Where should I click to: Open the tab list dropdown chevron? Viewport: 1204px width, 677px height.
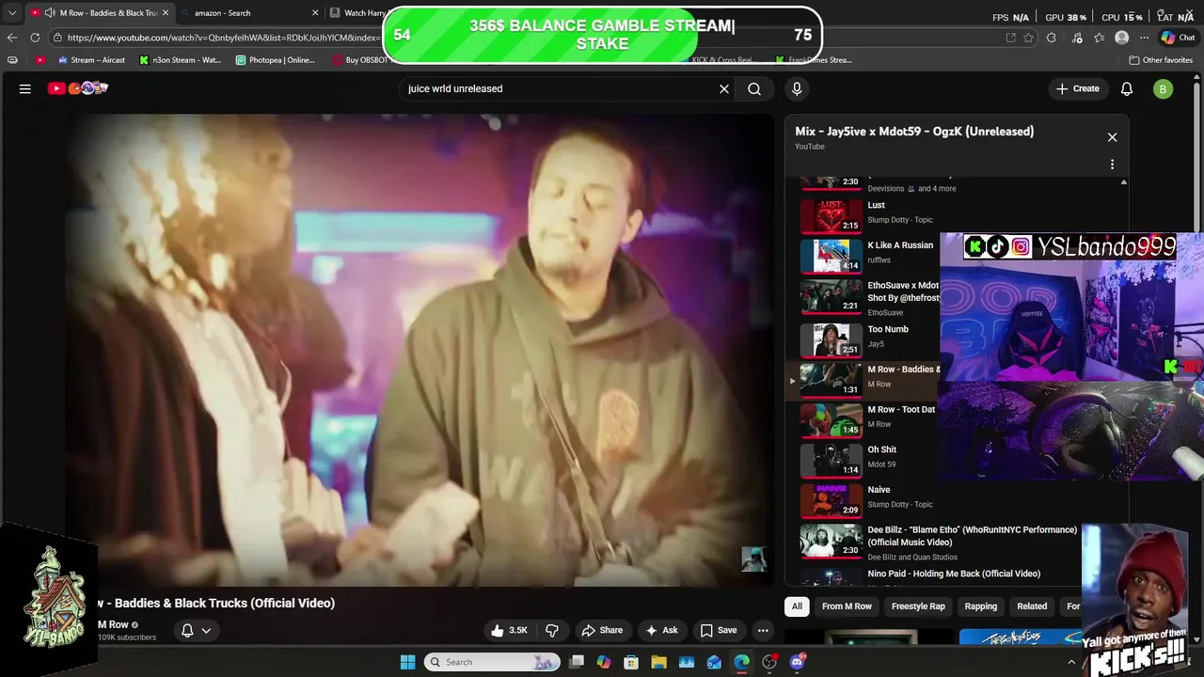pyautogui.click(x=11, y=13)
